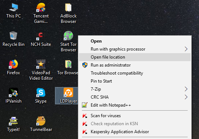Image resolution: width=199 pixels, height=139 pixels.
Task: Select the Start Tor Browser shortcut
Action: point(68,36)
